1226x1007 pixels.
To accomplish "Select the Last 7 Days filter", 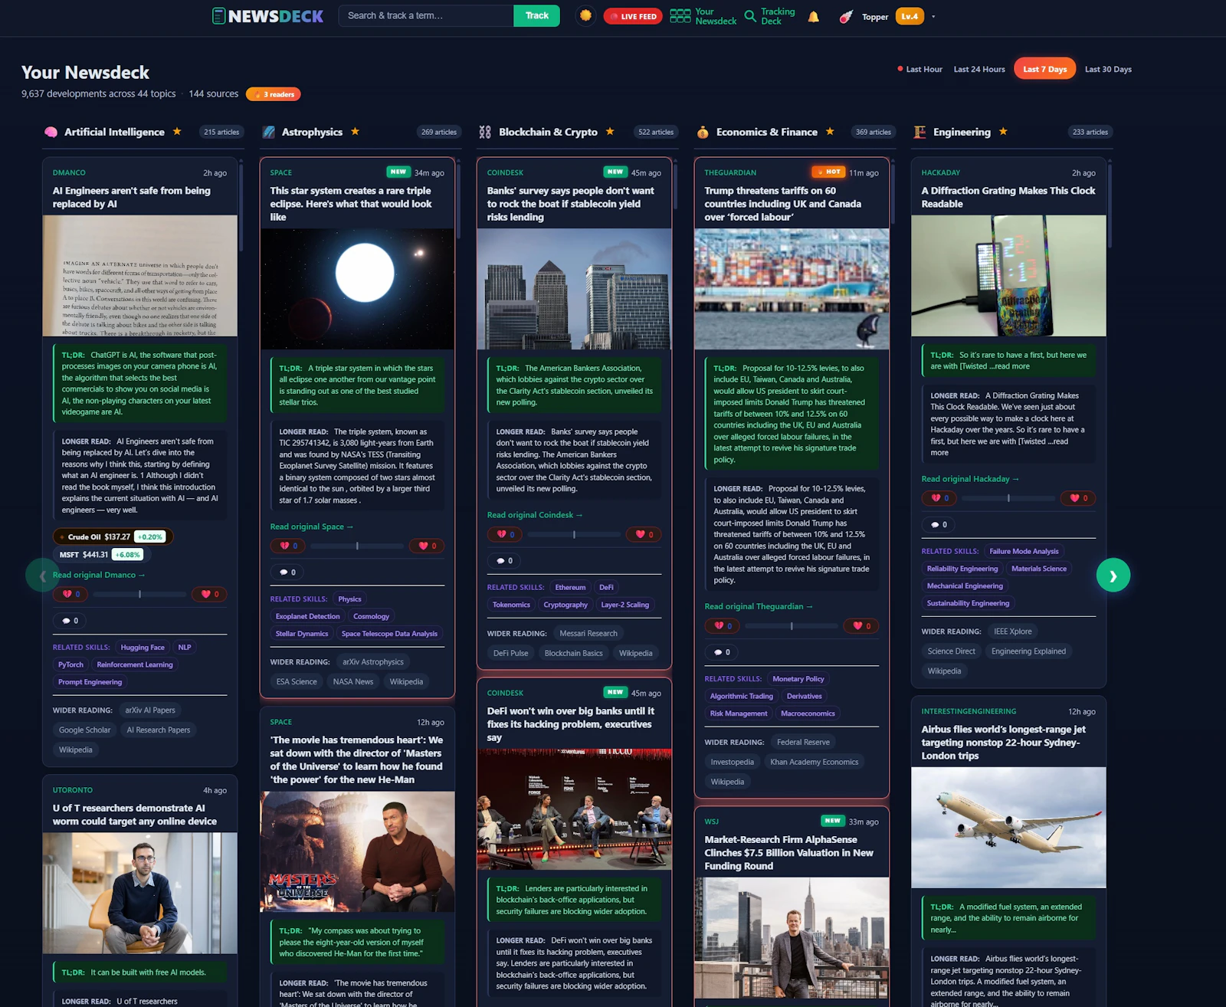I will point(1045,69).
